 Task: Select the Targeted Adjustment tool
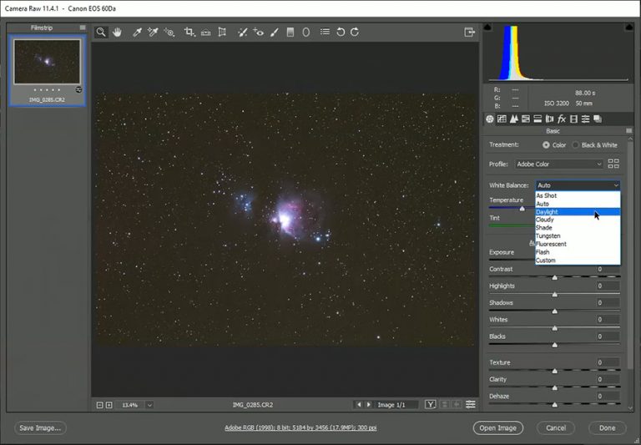point(169,32)
